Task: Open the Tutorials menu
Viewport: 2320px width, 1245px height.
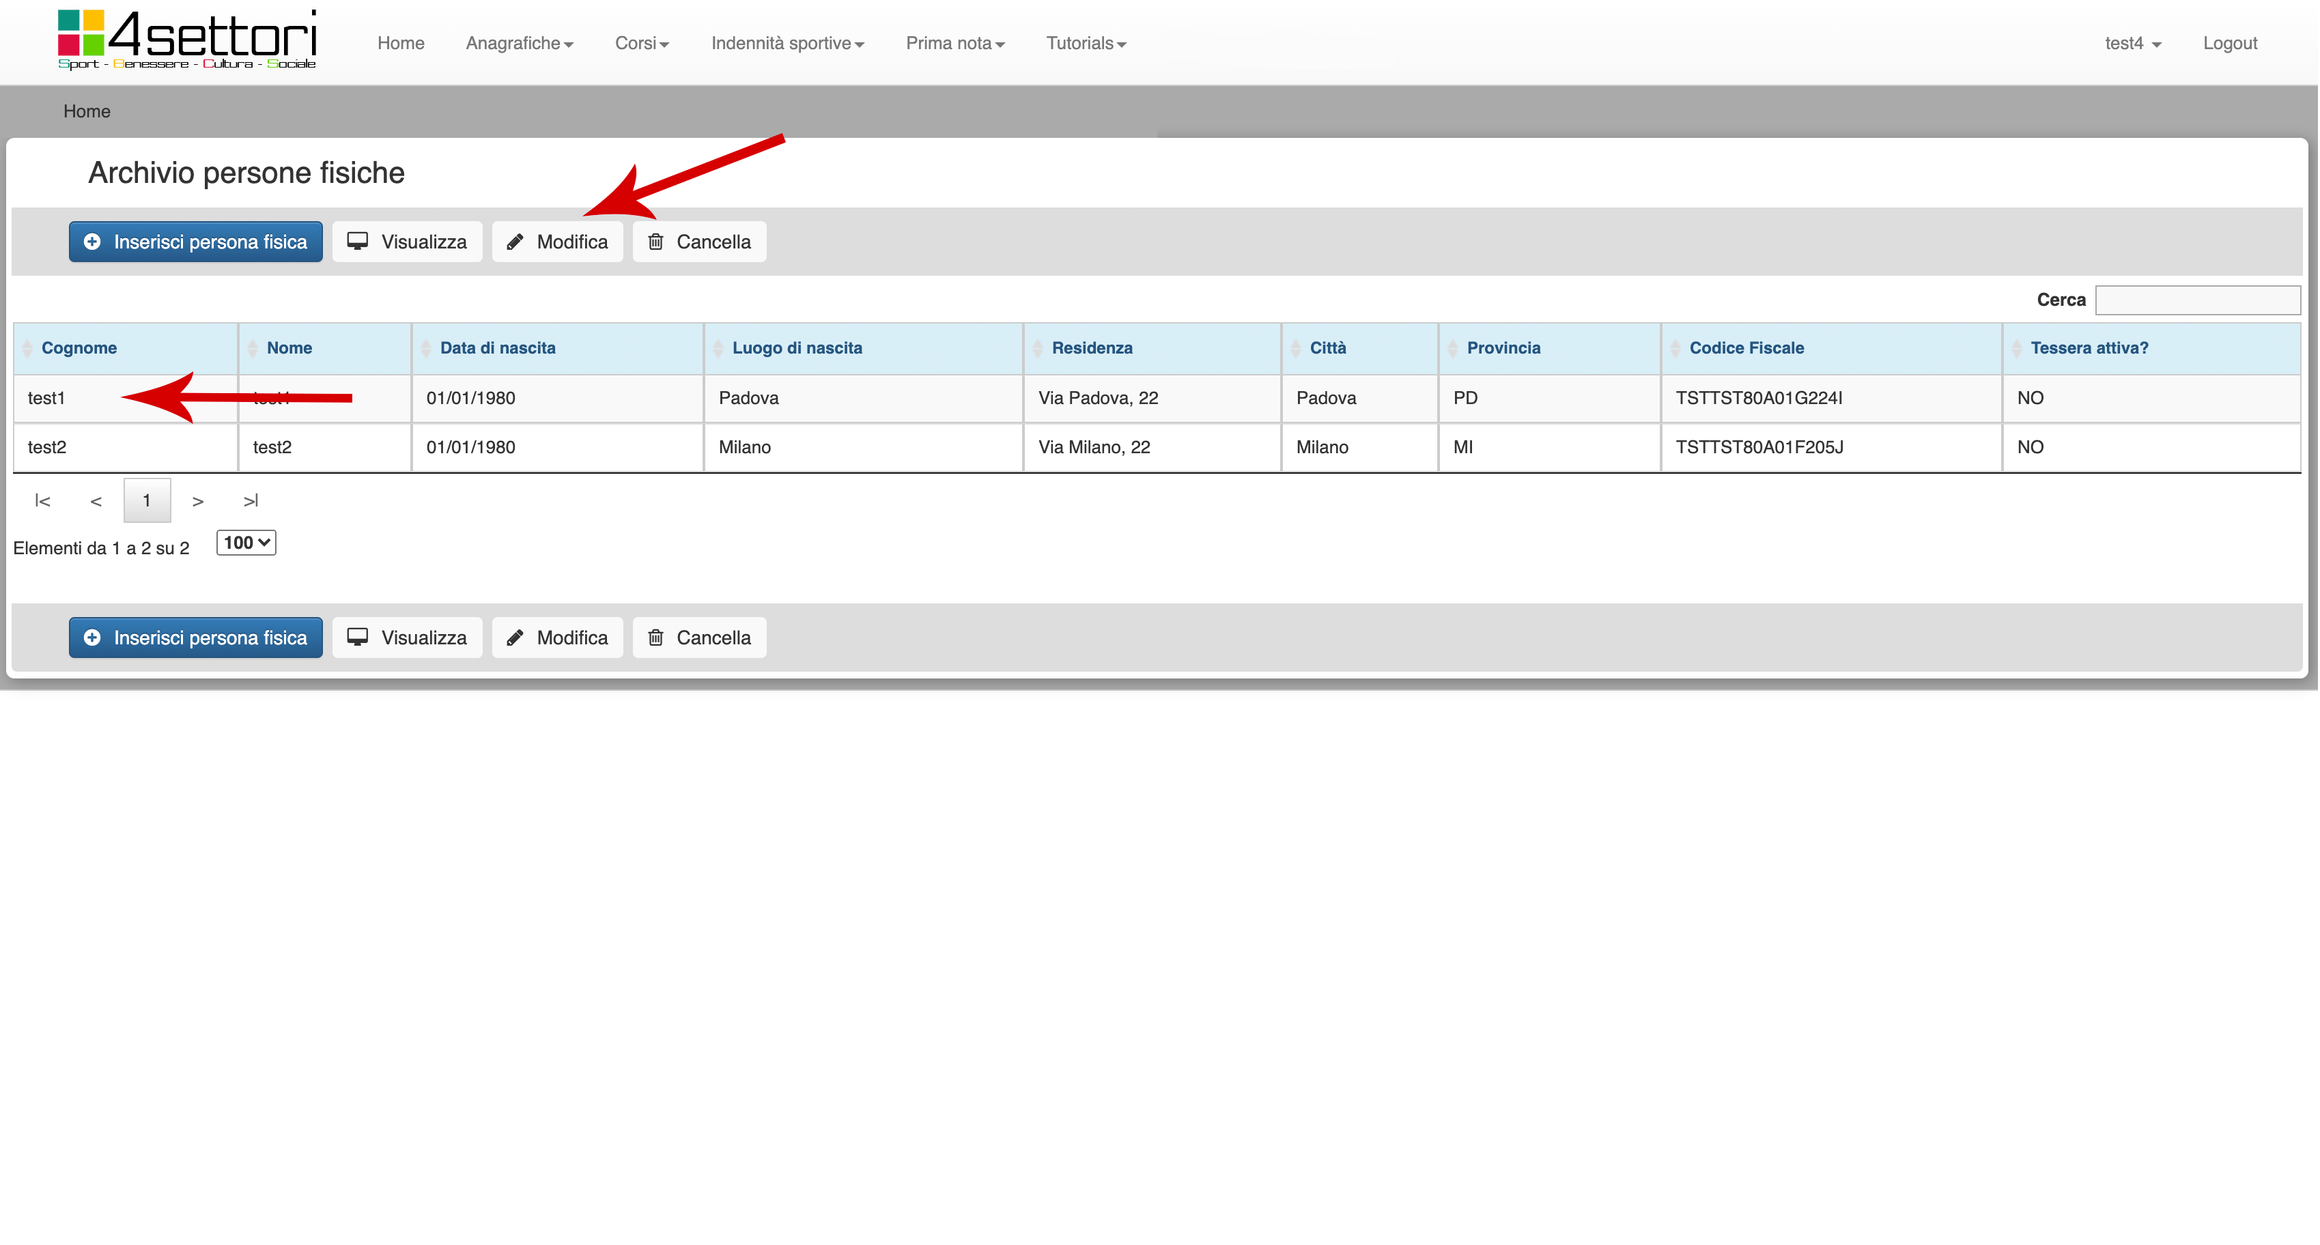Action: 1086,43
